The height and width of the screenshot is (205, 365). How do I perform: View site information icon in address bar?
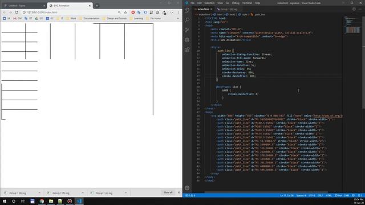(24, 13)
